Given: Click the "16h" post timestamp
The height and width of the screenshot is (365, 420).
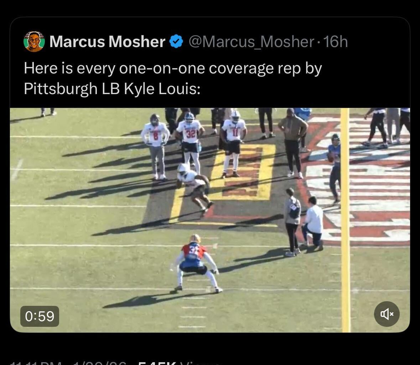Looking at the screenshot, I should coord(336,42).
